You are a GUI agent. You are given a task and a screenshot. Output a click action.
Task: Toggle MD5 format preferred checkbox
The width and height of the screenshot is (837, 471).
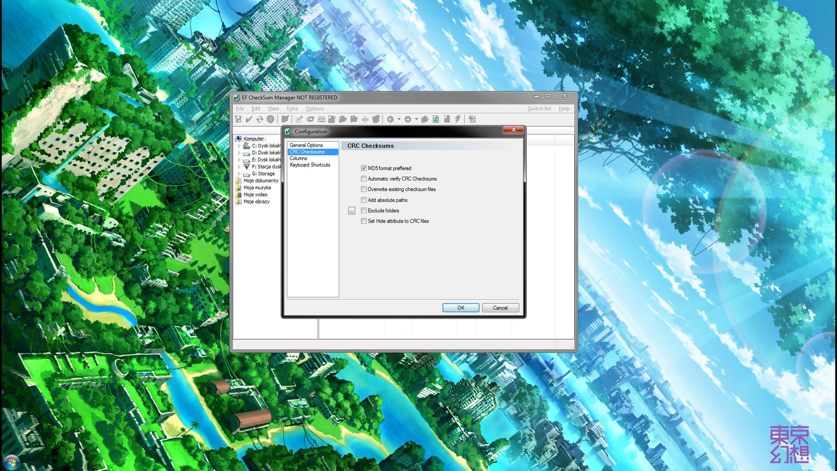coord(364,168)
